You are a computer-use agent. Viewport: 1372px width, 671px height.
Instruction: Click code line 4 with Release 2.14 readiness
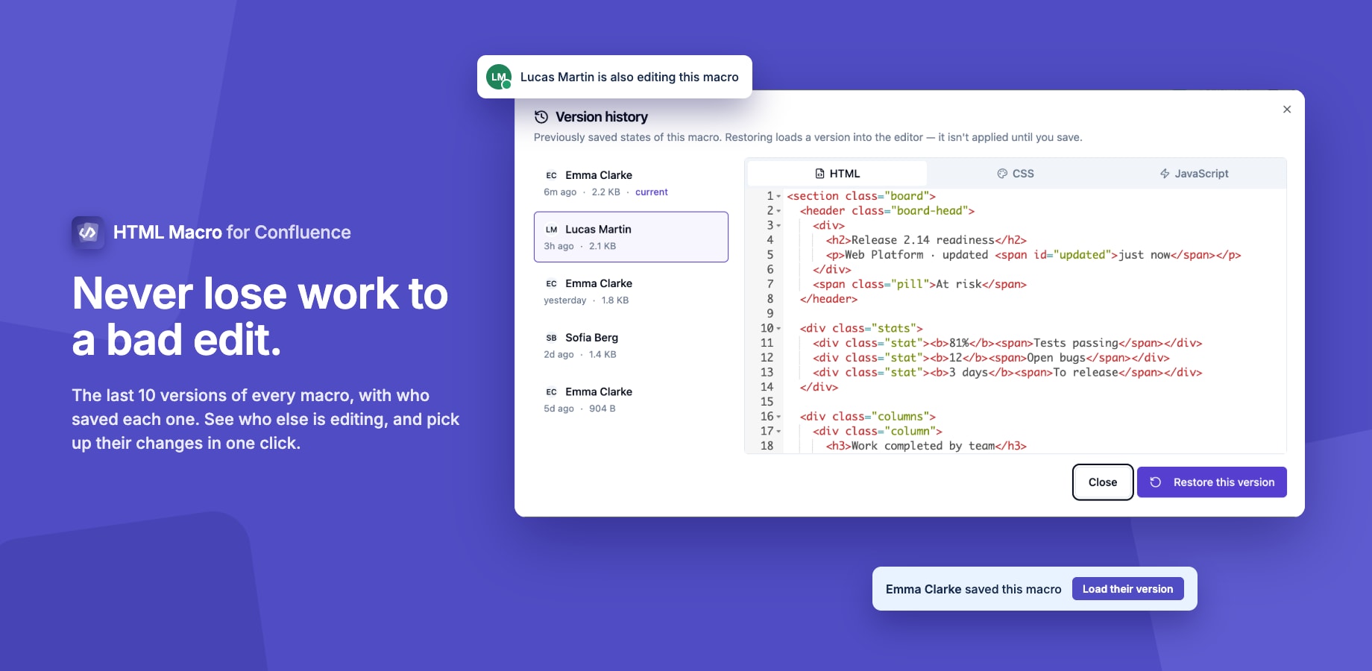point(926,240)
